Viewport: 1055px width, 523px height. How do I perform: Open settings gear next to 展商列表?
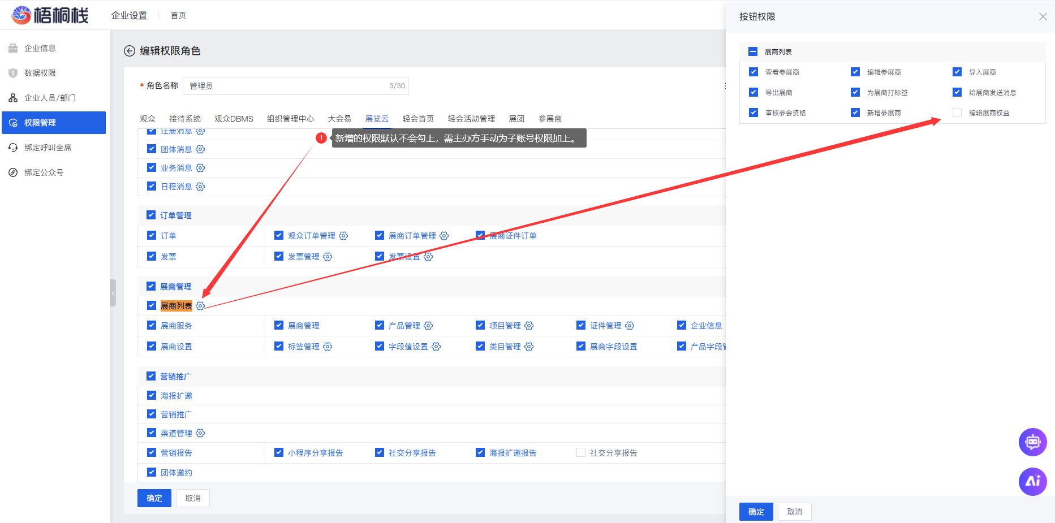pyautogui.click(x=200, y=306)
